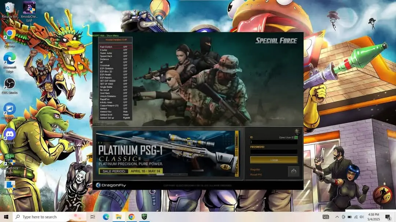The image size is (396, 222).
Task: Select the Aimbot OFF menu row
Action: pyautogui.click(x=115, y=108)
